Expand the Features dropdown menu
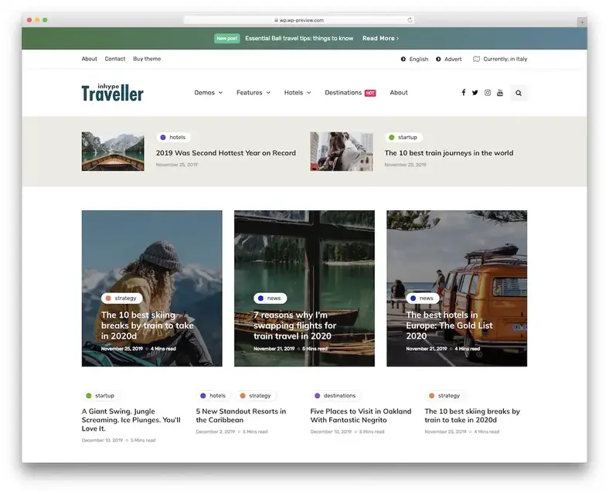 [x=253, y=93]
